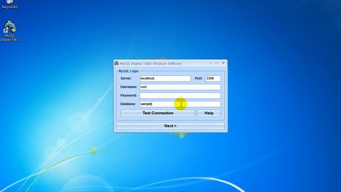341x192 pixels.
Task: Focus the Server field containing localhost
Action: (x=165, y=78)
